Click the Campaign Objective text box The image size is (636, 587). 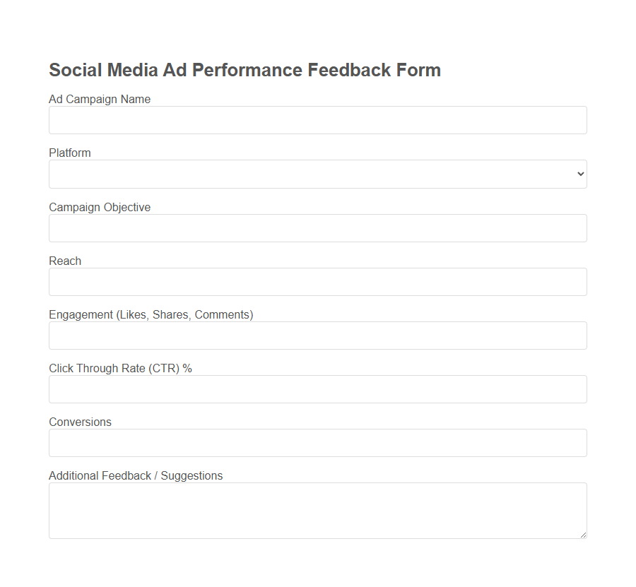click(317, 227)
